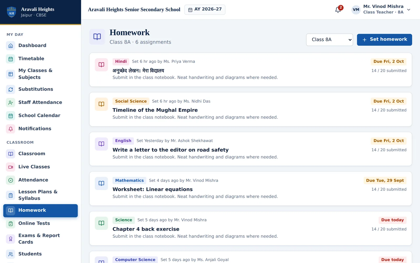
Task: Click the Hindi assignment book icon
Action: (x=101, y=65)
